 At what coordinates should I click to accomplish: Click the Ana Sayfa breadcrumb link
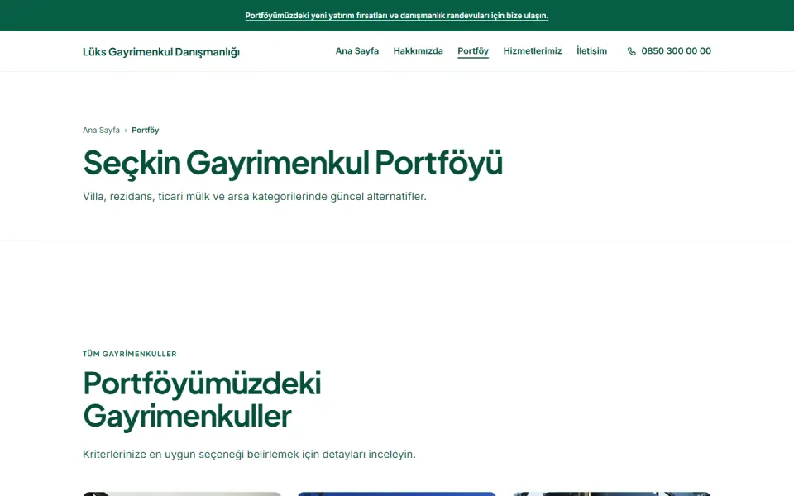[101, 130]
